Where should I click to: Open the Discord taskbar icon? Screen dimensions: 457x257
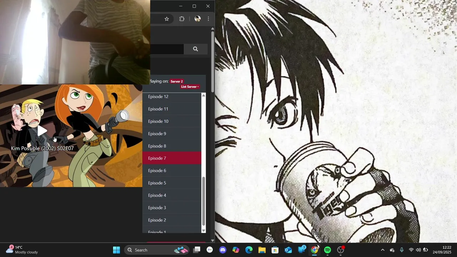(x=223, y=250)
